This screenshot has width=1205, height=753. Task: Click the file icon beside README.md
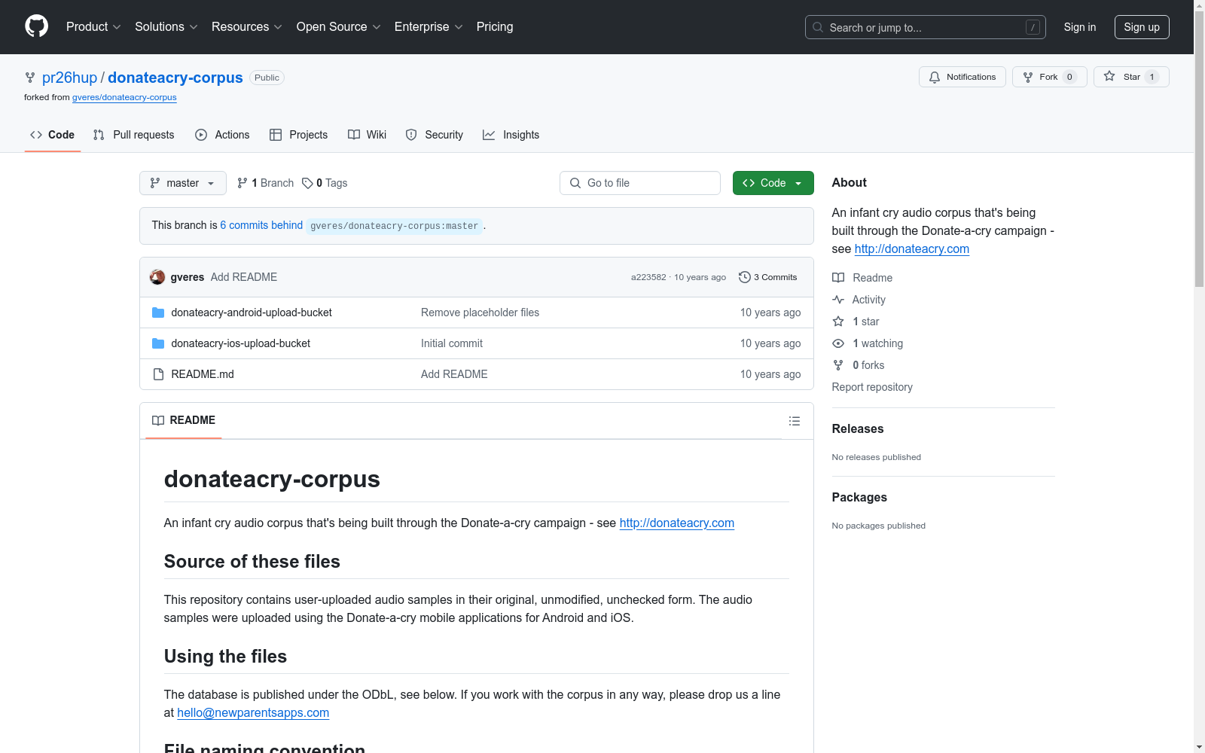pos(158,374)
